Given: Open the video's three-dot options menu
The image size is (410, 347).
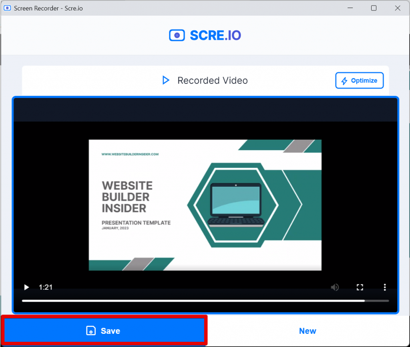Looking at the screenshot, I should pyautogui.click(x=385, y=287).
